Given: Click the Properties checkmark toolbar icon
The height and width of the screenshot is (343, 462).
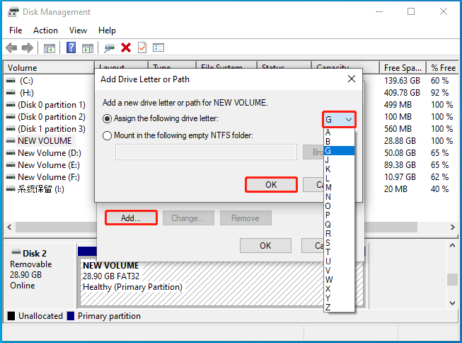Looking at the screenshot, I should coord(142,47).
